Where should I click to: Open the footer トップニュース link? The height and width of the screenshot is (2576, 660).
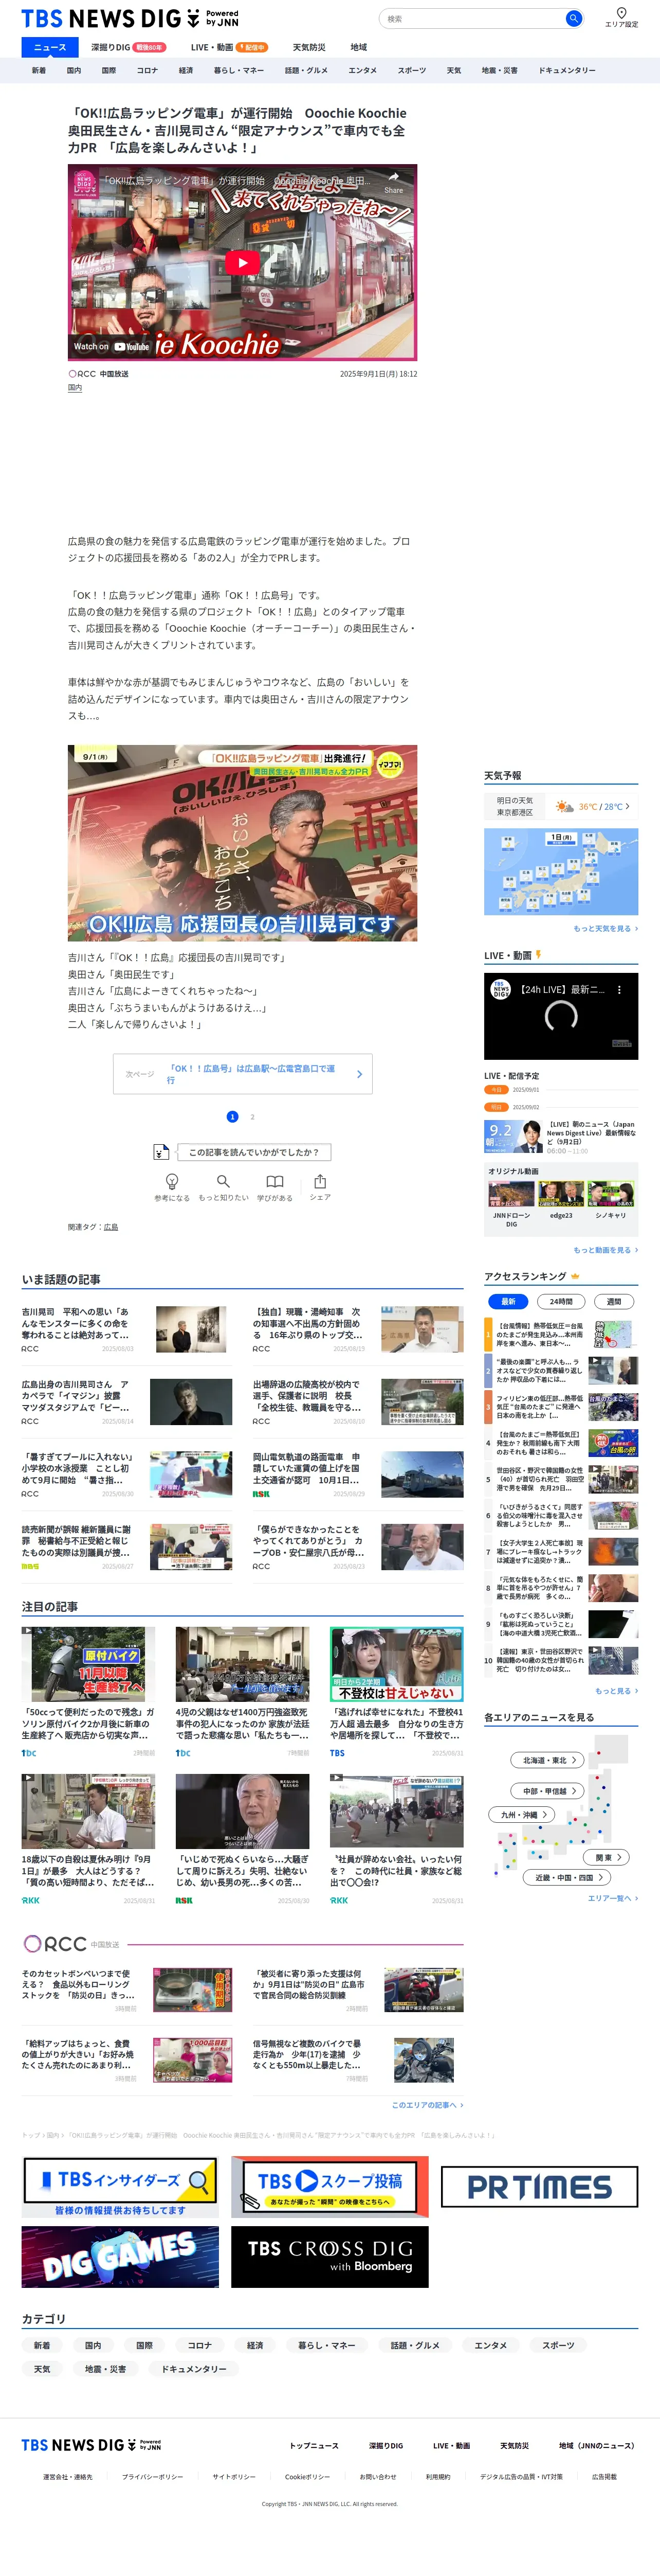pyautogui.click(x=314, y=2446)
